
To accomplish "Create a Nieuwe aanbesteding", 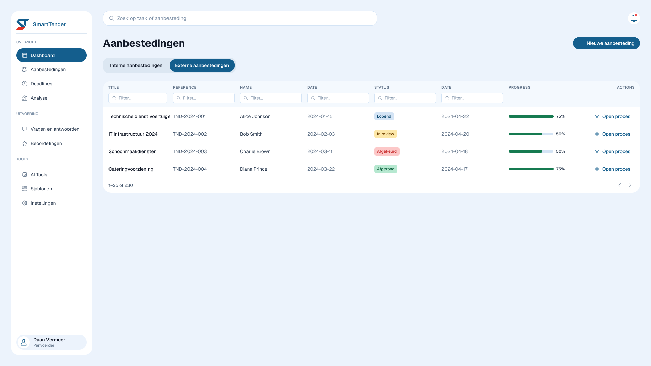I will coord(606,43).
